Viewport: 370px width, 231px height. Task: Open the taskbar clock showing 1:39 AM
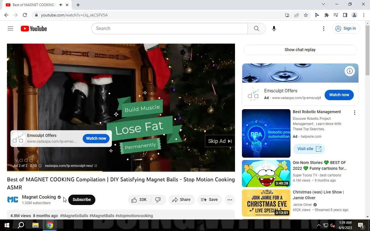click(345, 225)
